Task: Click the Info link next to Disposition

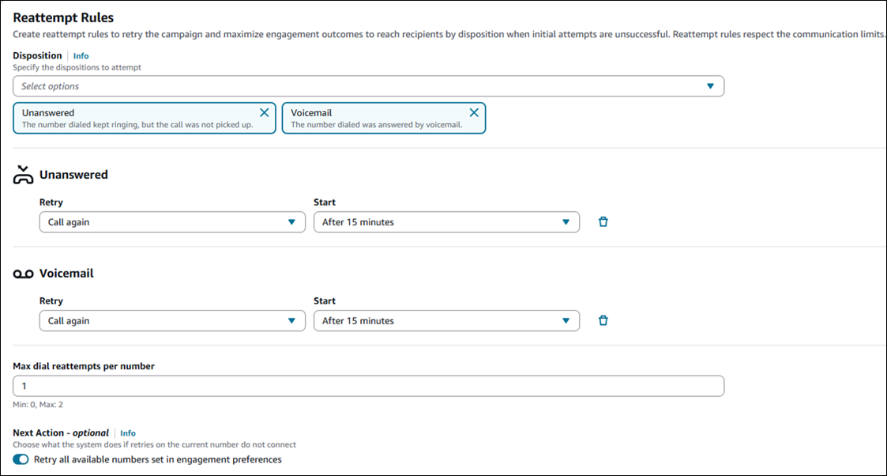Action: 81,55
